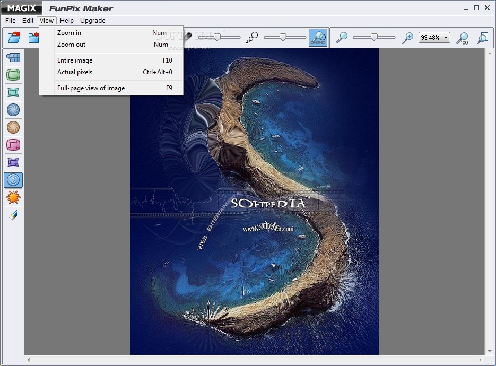Select the green bulge distortion tool

13,75
